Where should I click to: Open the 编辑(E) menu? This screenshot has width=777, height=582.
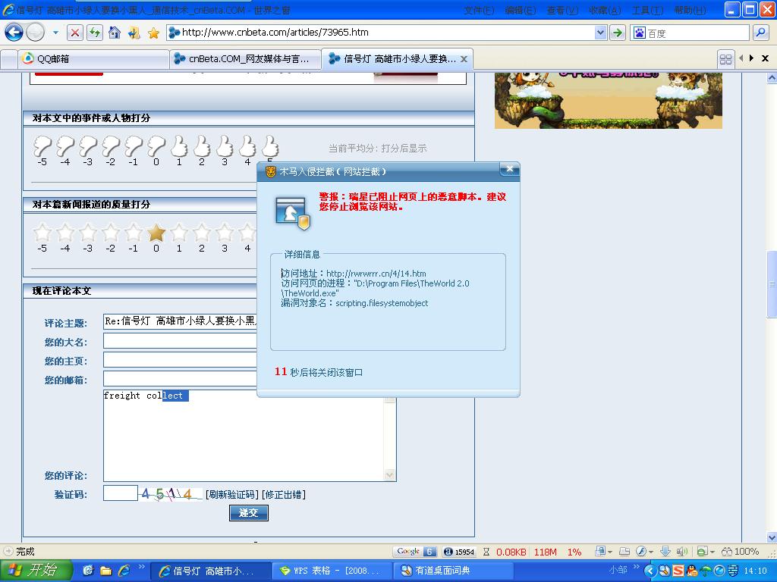tap(521, 11)
